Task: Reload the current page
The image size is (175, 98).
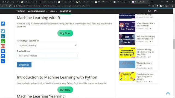Action: coord(10,6)
